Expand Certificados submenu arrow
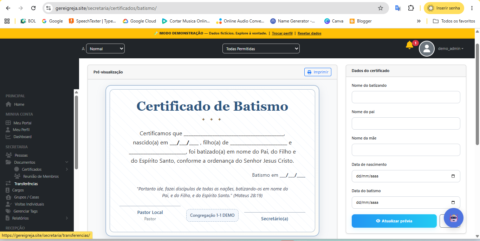480x241 pixels. [67, 169]
